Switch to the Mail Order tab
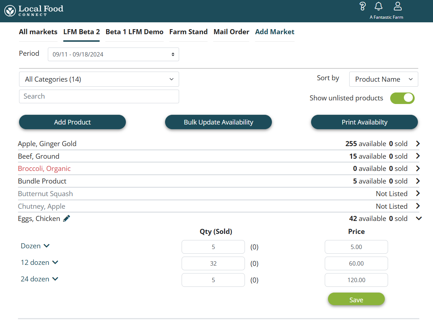This screenshot has height=321, width=433. tap(231, 32)
